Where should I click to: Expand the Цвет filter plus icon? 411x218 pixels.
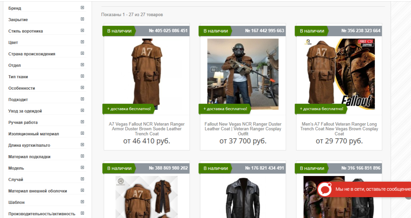[x=82, y=42]
